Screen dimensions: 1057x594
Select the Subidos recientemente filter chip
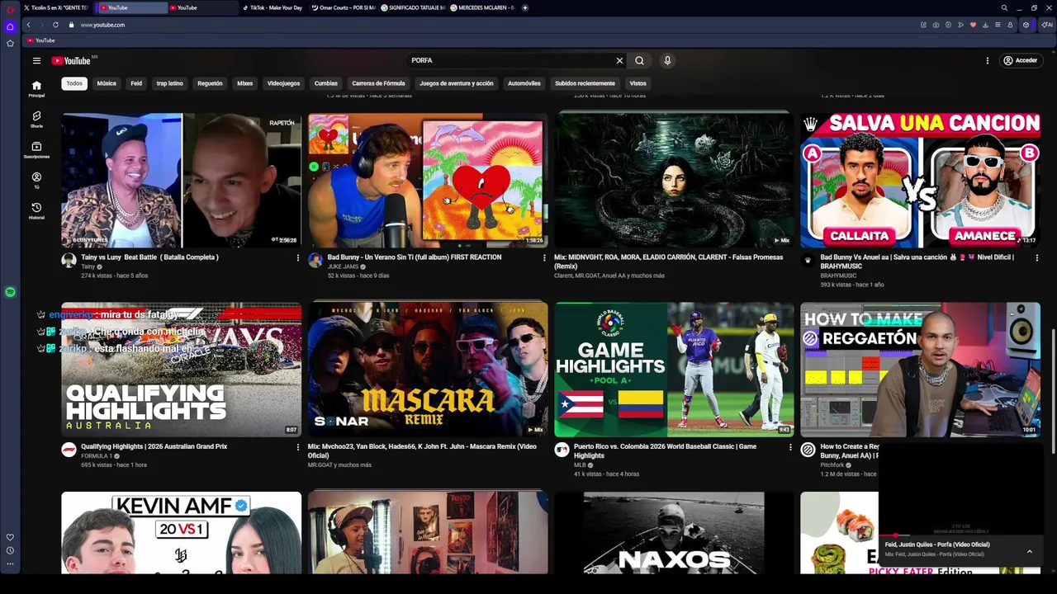tap(585, 83)
